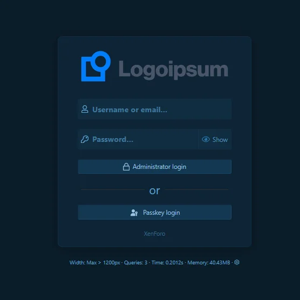Click the Time: 0.2012s debug stat
Image resolution: width=300 pixels, height=300 pixels.
pos(167,262)
